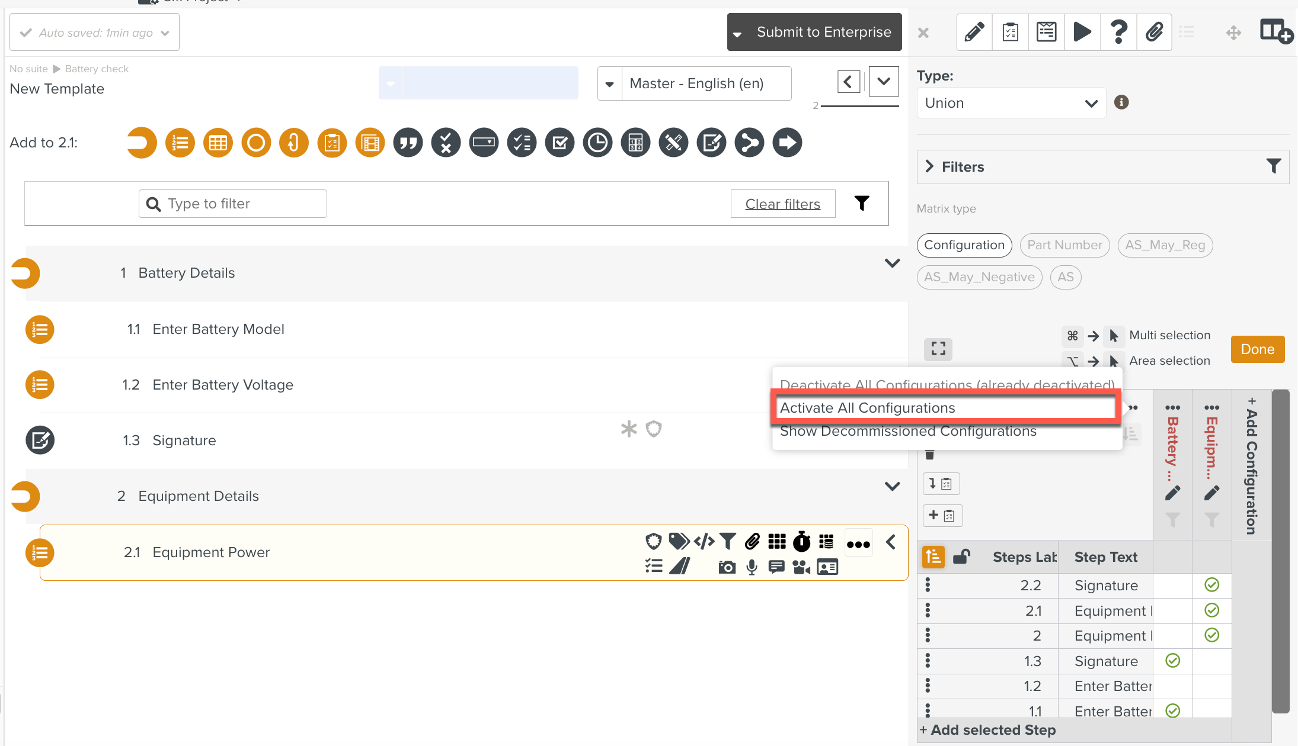Screen dimensions: 1298x746
Task: Open the Union type dropdown
Action: 1011,103
